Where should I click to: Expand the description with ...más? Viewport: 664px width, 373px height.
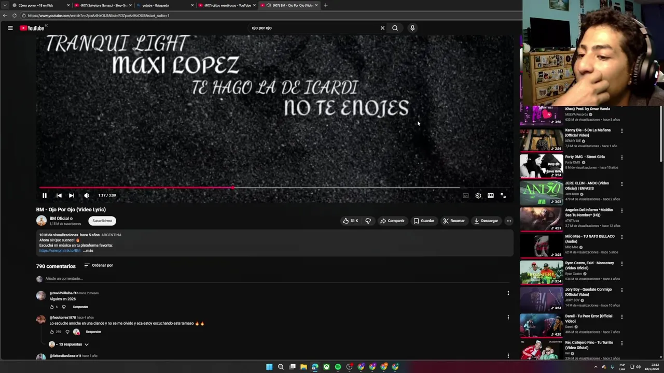click(x=88, y=251)
